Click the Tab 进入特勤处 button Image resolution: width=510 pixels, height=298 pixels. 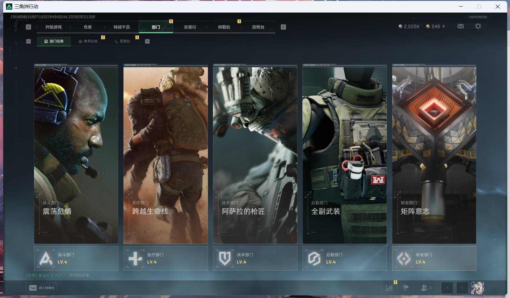pyautogui.click(x=42, y=288)
